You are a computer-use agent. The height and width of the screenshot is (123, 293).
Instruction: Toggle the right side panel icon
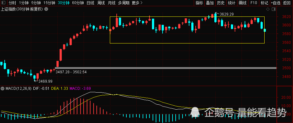point(274,9)
